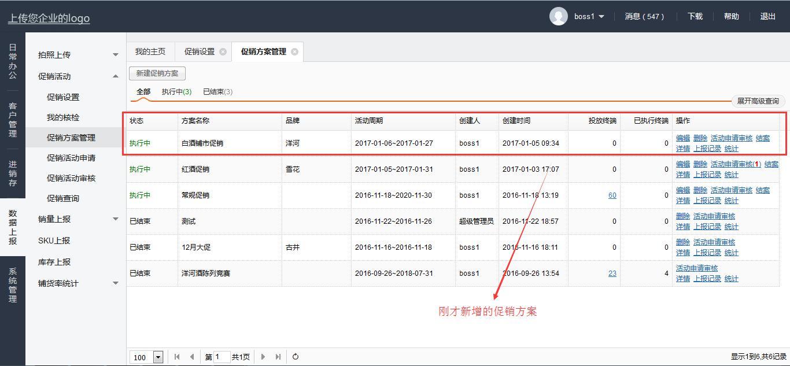Go to first page in pagination

tap(177, 357)
